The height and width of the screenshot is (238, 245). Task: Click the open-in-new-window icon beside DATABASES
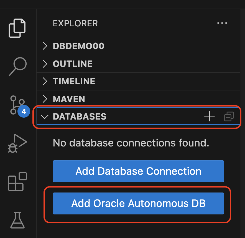click(229, 116)
